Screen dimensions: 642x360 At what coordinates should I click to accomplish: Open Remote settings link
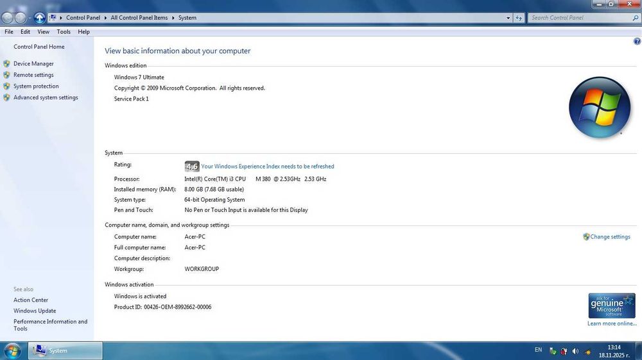tap(33, 75)
